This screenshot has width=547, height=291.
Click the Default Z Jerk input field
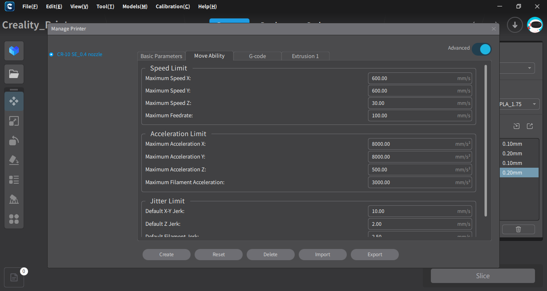pyautogui.click(x=420, y=224)
